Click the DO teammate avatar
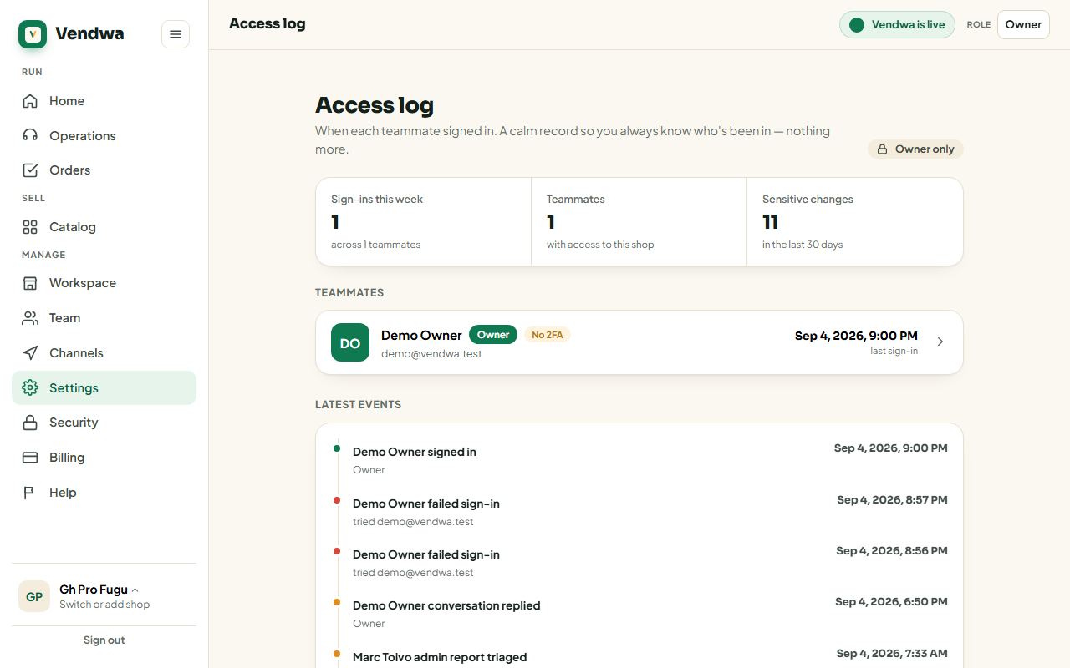Screen dimensions: 1070x668 coord(350,342)
